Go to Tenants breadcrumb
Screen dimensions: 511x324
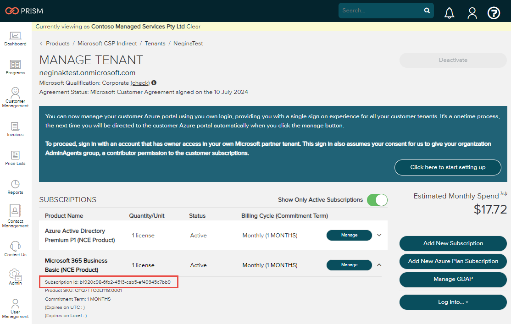click(x=155, y=44)
